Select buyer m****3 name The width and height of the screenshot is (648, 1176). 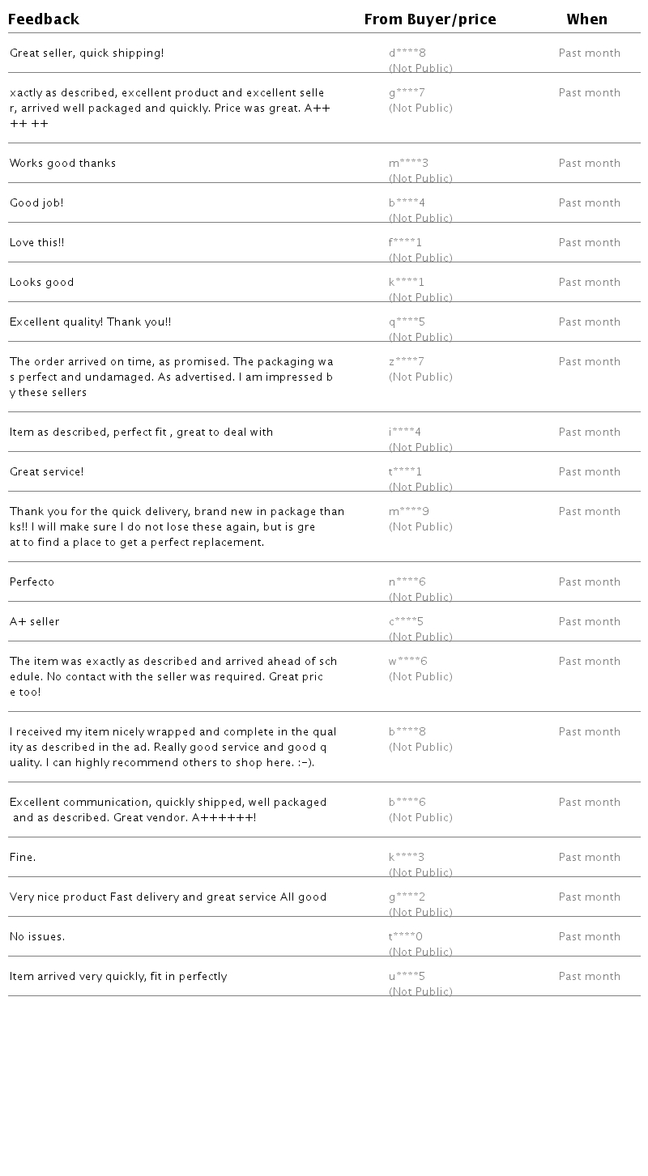(408, 164)
